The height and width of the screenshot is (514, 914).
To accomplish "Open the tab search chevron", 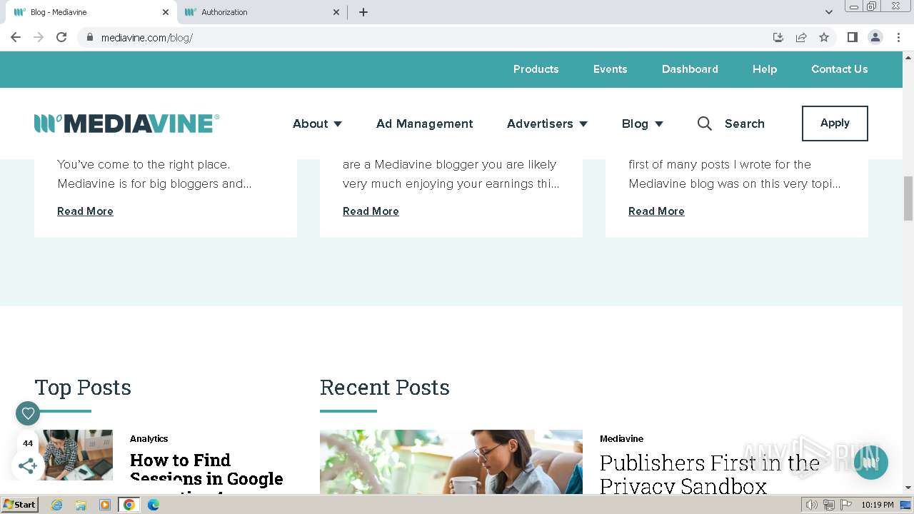I will point(828,12).
